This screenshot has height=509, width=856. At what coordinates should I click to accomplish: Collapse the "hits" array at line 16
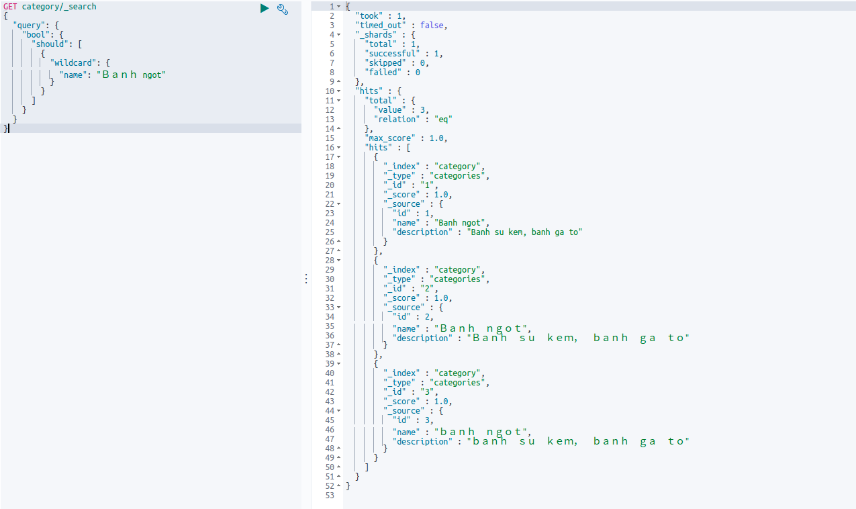coord(339,148)
